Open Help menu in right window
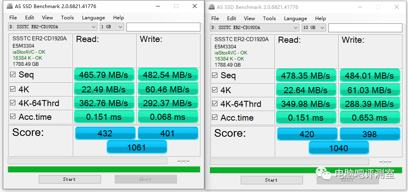This screenshot has width=408, height=192. [x=320, y=19]
